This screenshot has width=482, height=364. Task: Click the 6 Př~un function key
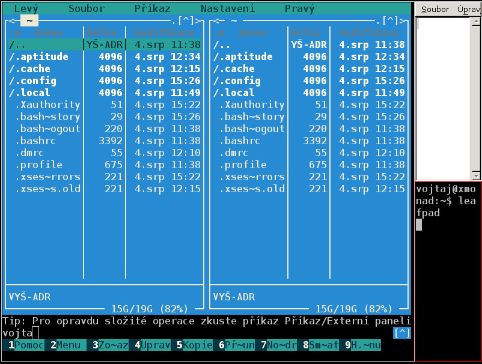(x=237, y=345)
